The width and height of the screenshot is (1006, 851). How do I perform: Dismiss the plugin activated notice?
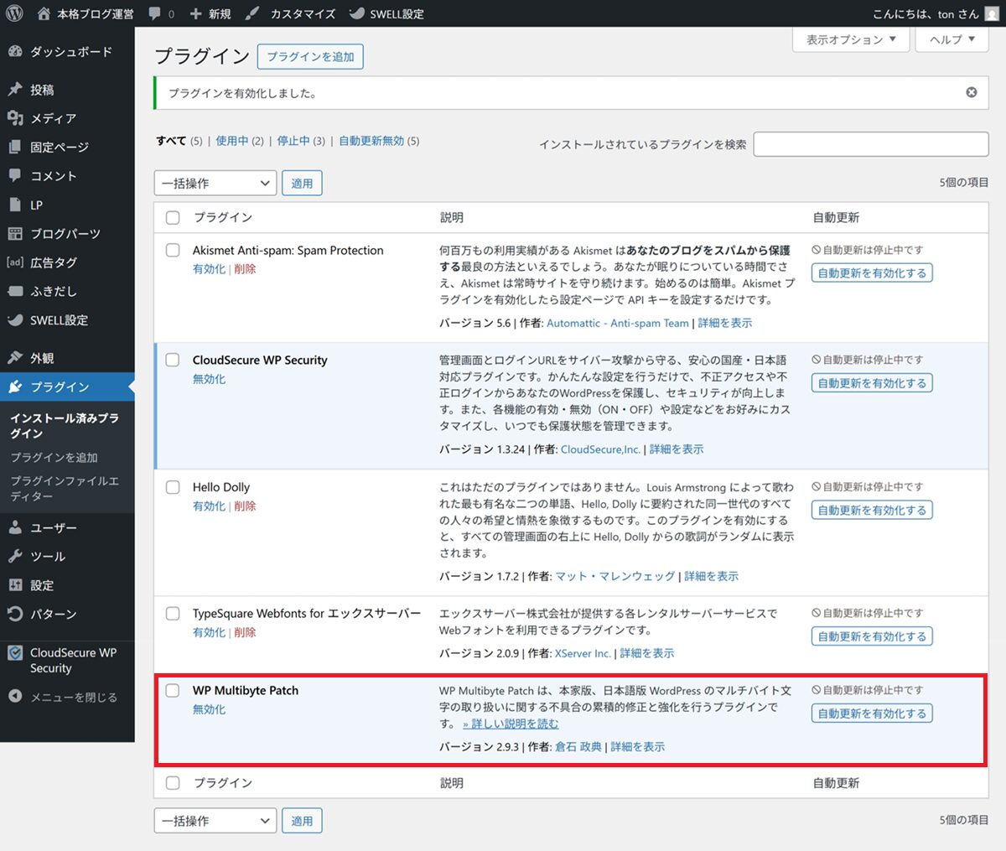971,92
